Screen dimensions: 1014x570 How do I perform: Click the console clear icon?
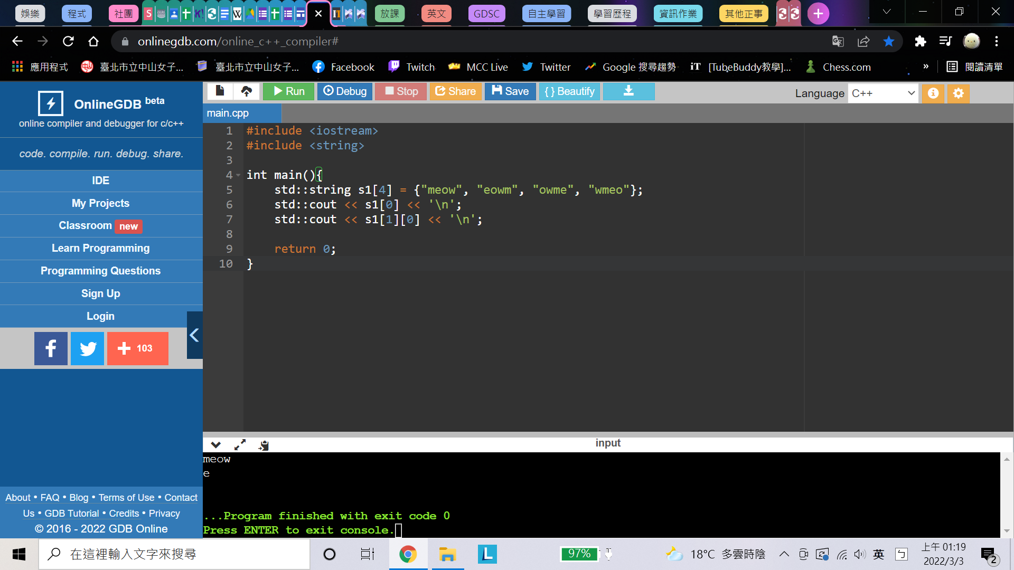[264, 445]
